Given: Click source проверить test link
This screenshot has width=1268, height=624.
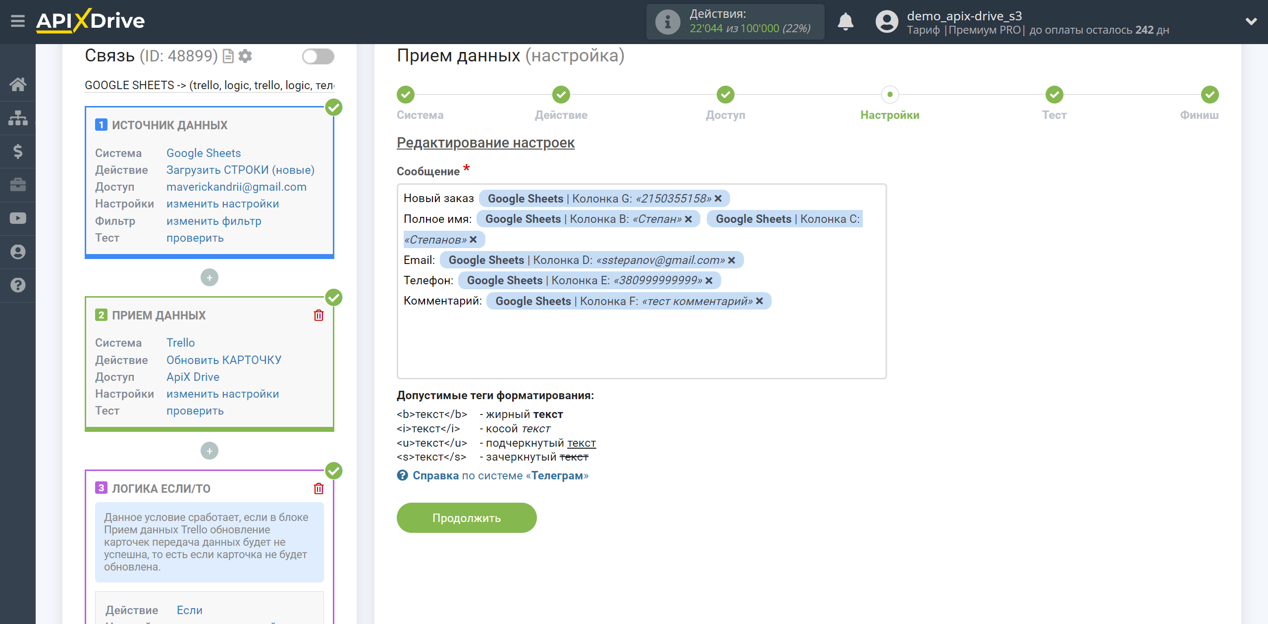Looking at the screenshot, I should [195, 238].
